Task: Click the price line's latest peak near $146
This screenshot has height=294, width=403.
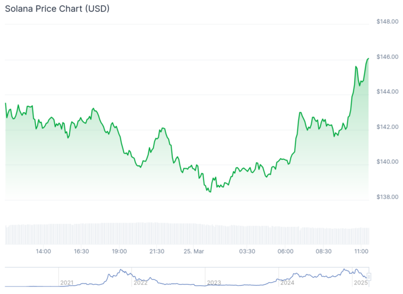Action: 368,59
